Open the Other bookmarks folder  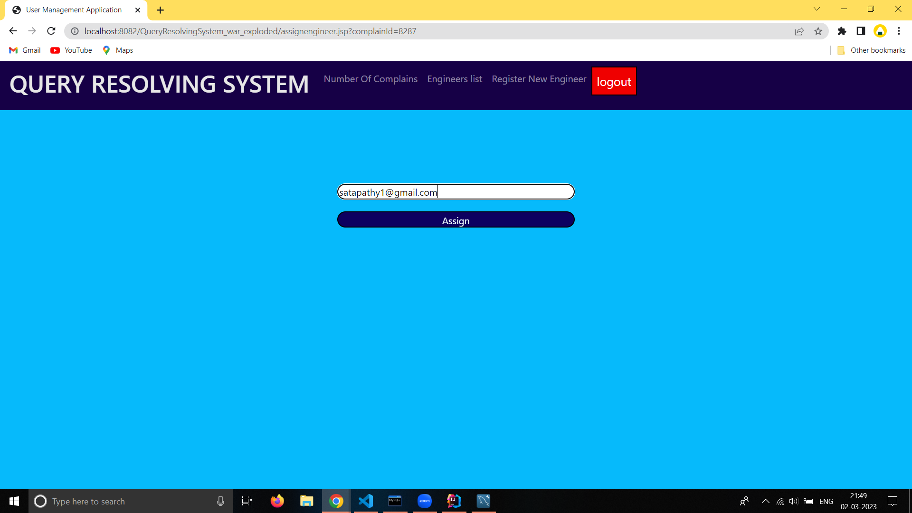pos(872,50)
